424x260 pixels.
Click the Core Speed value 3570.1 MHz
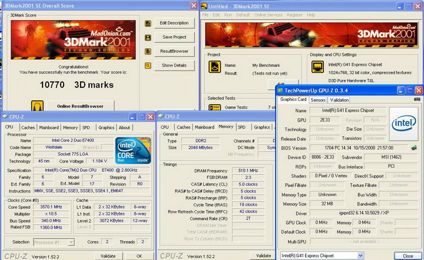pyautogui.click(x=51, y=207)
